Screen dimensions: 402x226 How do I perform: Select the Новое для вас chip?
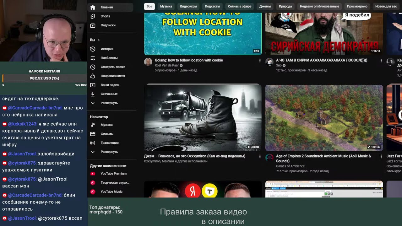[386, 6]
